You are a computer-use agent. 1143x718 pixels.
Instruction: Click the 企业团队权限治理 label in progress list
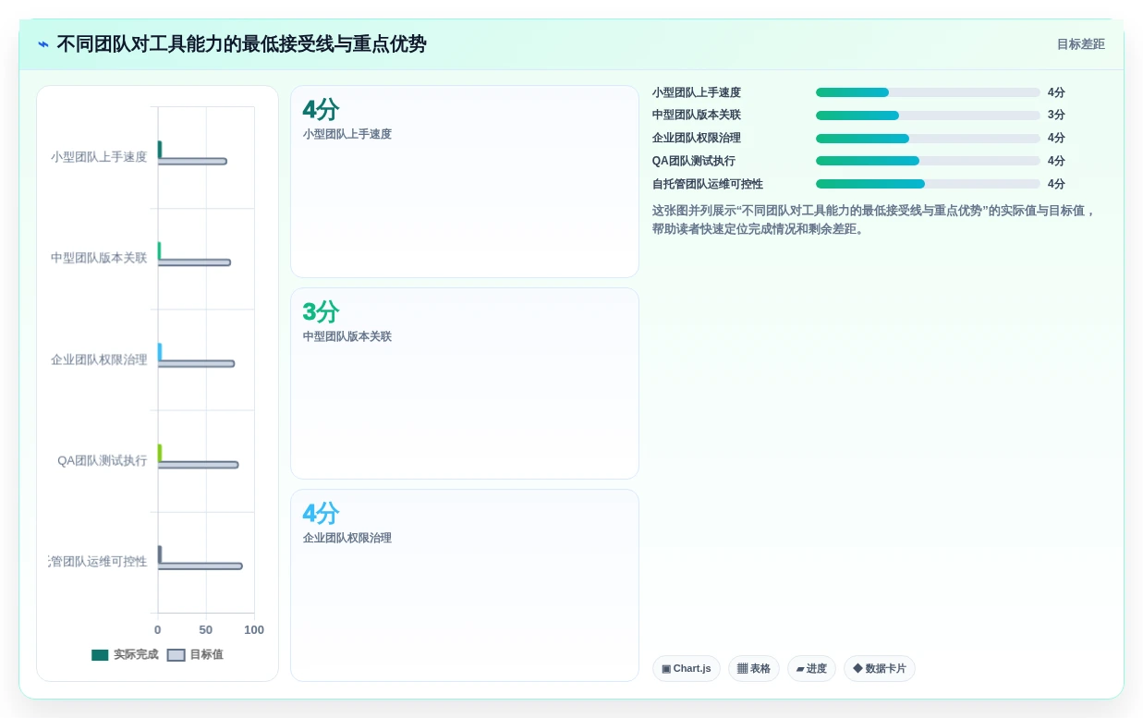tap(697, 139)
